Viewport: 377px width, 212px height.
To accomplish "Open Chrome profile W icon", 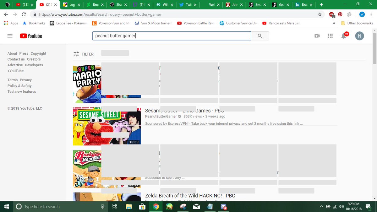I will pos(362,14).
